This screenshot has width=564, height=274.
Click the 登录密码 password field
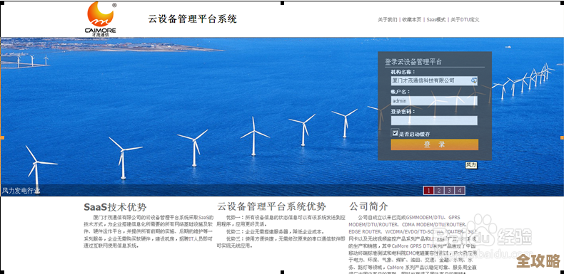point(434,120)
